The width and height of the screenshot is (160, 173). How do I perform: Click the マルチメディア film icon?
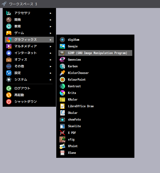(x=9, y=46)
